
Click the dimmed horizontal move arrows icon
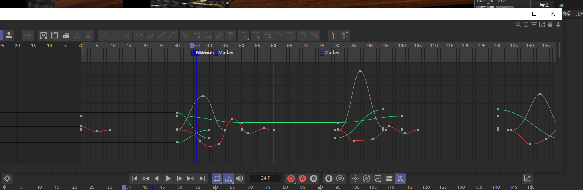point(28,35)
